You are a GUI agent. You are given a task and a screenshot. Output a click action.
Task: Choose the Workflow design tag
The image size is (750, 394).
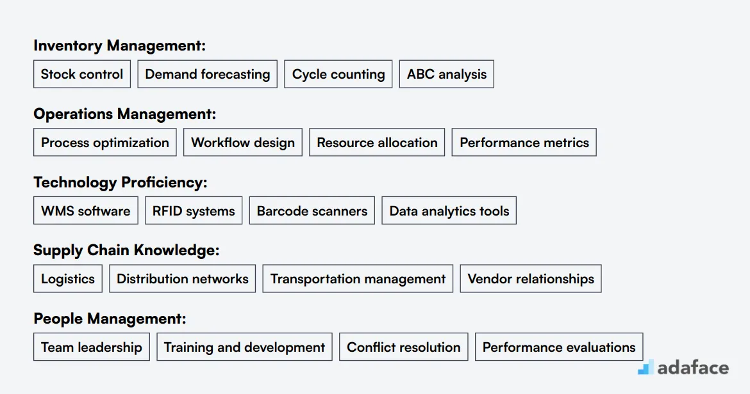pyautogui.click(x=243, y=142)
